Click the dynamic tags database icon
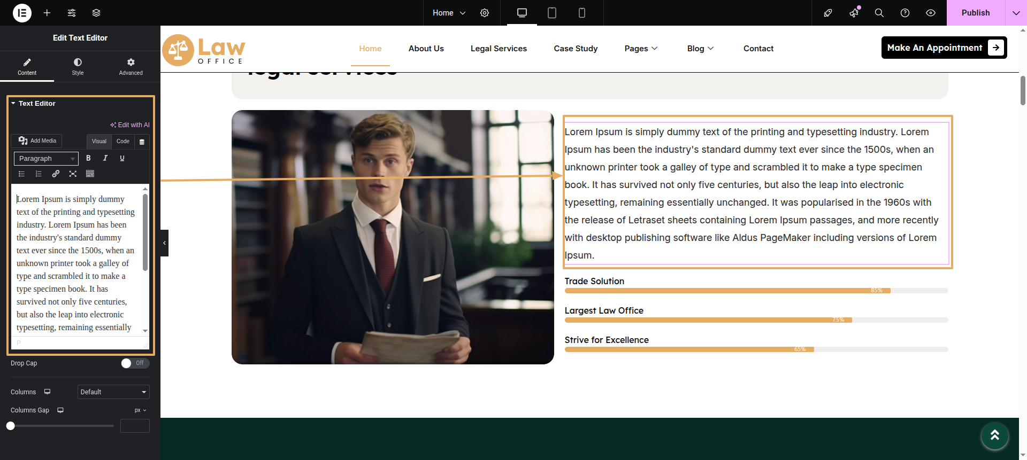This screenshot has width=1027, height=460. [142, 142]
